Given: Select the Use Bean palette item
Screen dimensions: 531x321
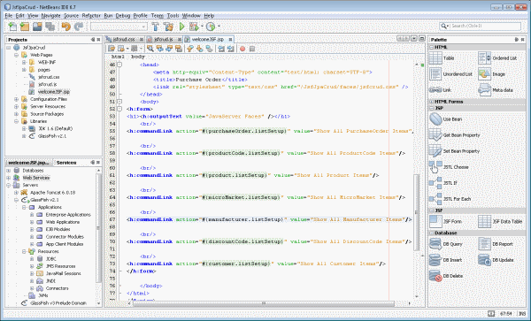Looking at the screenshot, I should click(446, 119).
